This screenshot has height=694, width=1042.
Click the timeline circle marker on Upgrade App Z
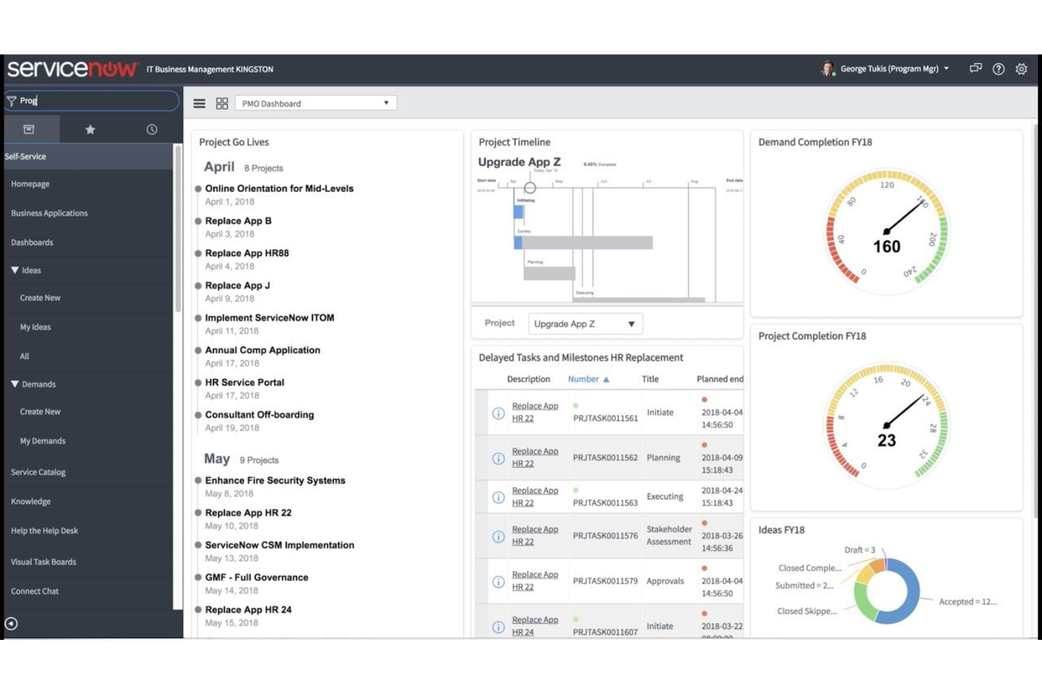point(530,188)
